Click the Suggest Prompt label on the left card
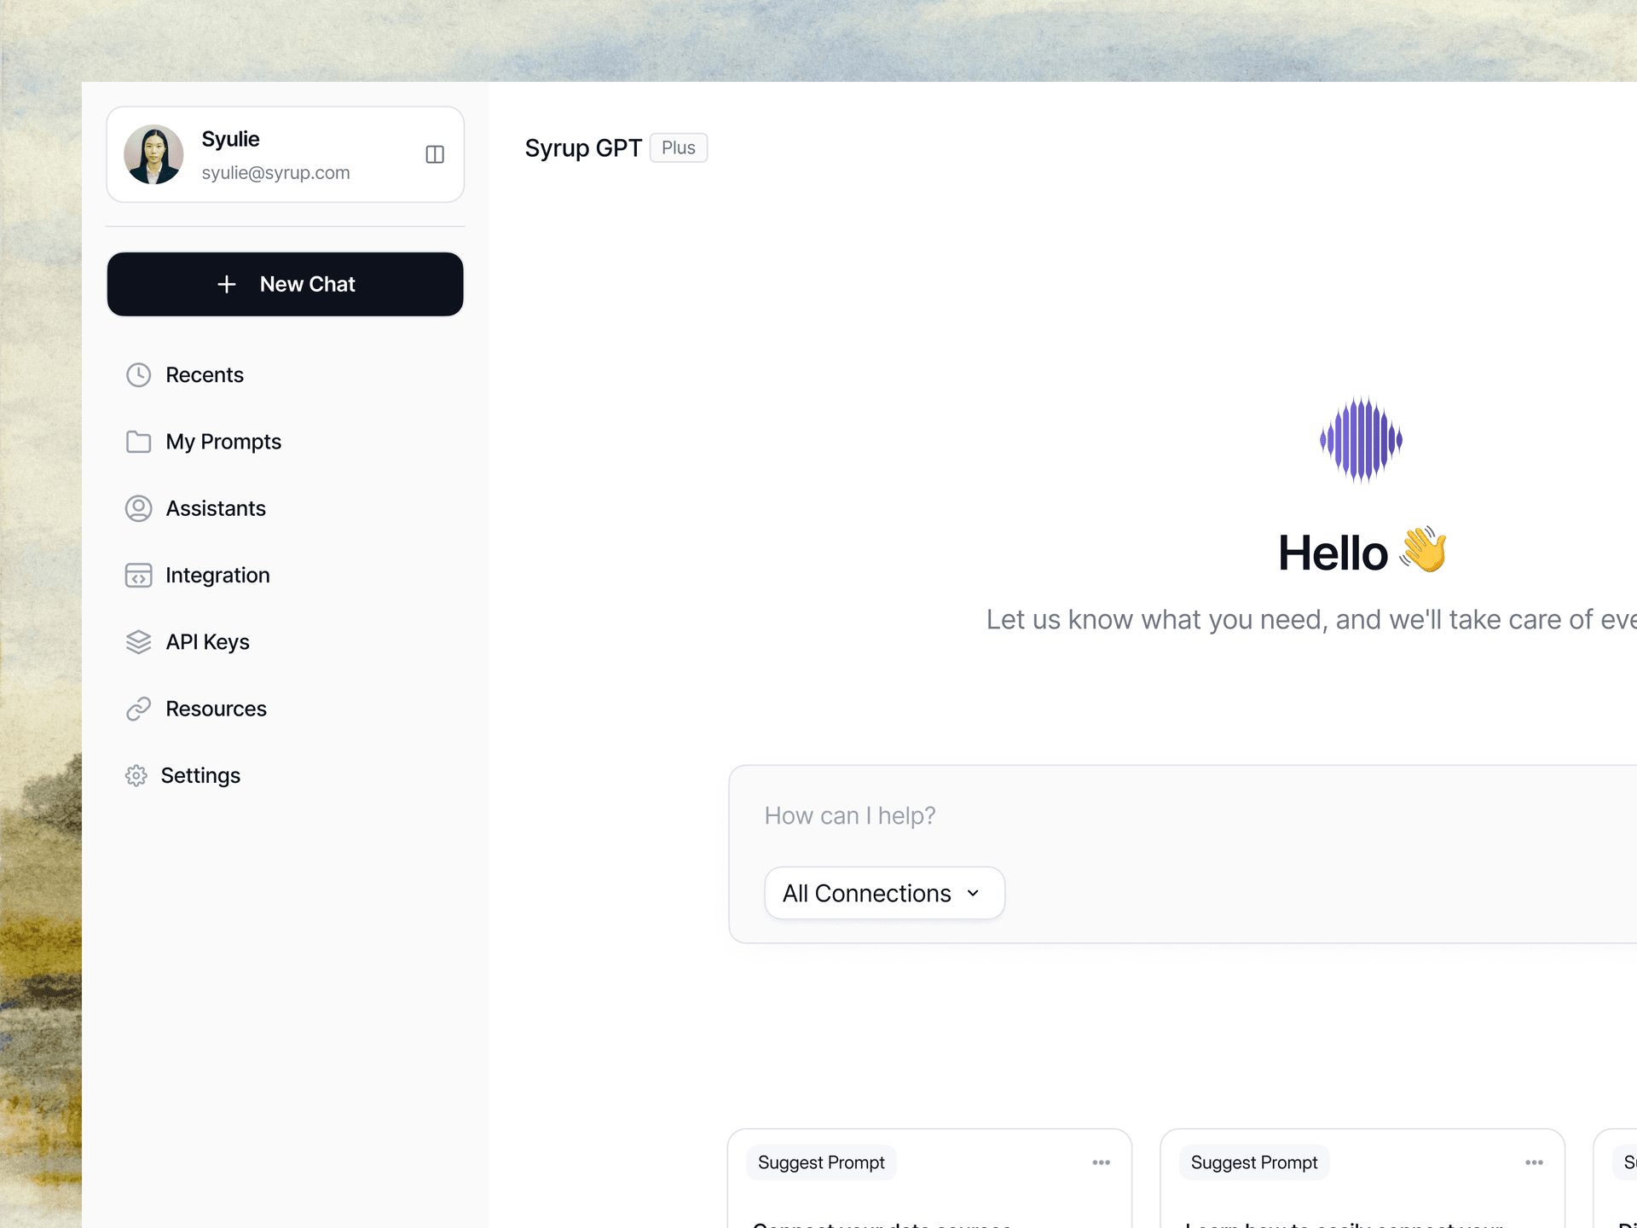Image resolution: width=1637 pixels, height=1228 pixels. [821, 1161]
